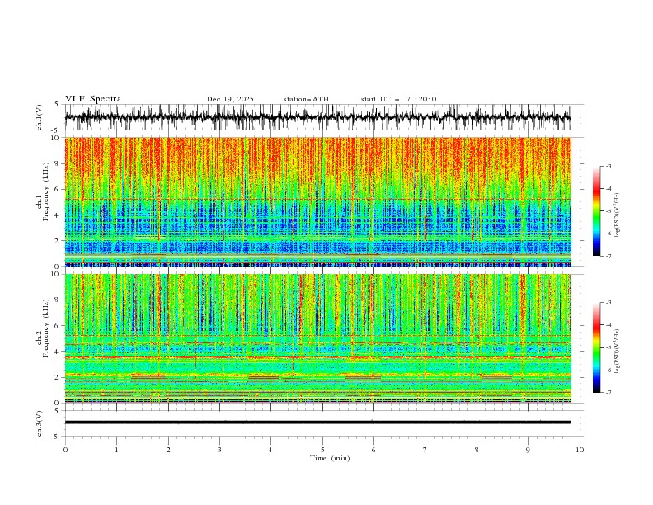Click the '10' minute tick on the time axis

(x=580, y=450)
